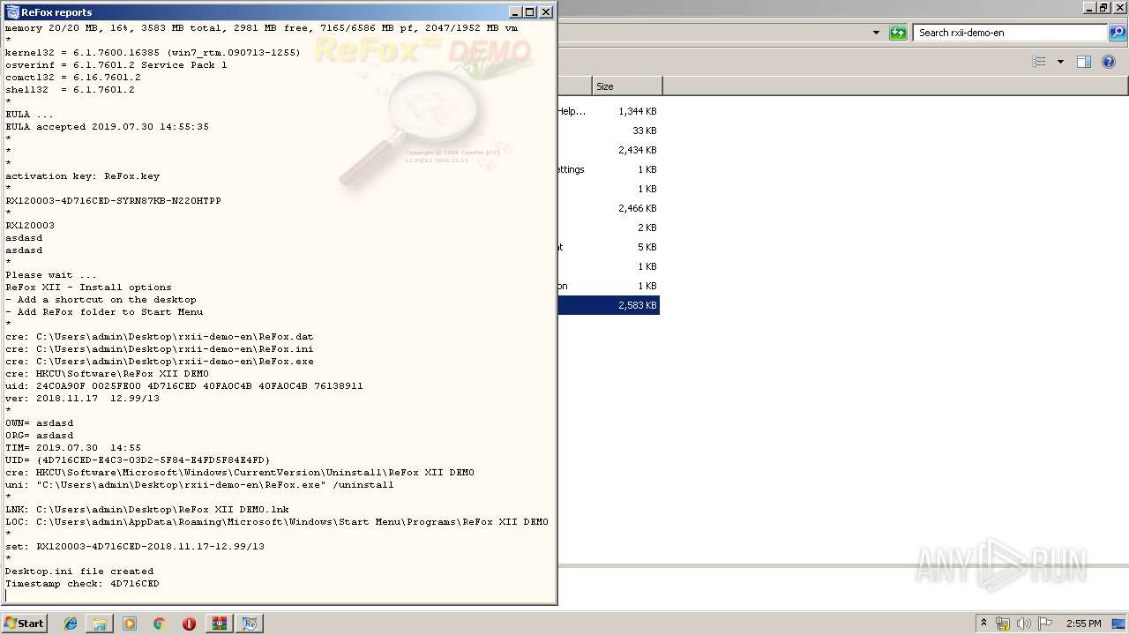Launch Opera browser from the taskbar
1129x635 pixels.
coord(189,624)
